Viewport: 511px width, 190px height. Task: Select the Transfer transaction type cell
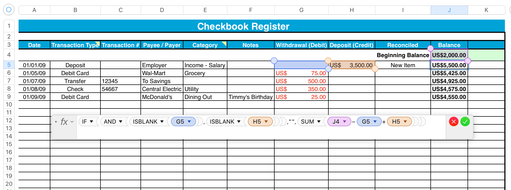[75, 81]
